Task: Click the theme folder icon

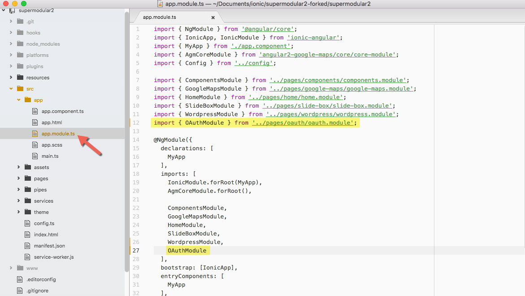Action: tap(28, 212)
